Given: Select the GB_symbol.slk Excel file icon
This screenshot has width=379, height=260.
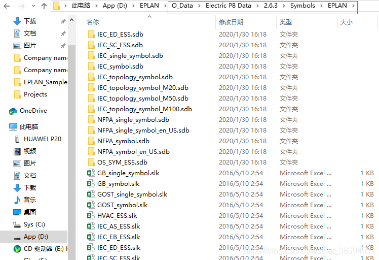Looking at the screenshot, I should pyautogui.click(x=91, y=184).
